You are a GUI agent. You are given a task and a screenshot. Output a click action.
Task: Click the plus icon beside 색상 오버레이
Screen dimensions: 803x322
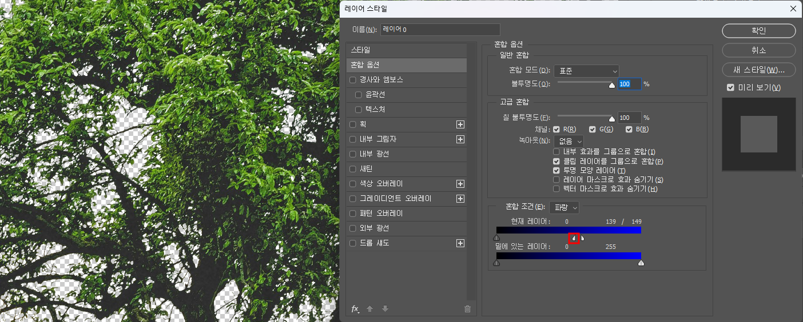click(460, 184)
